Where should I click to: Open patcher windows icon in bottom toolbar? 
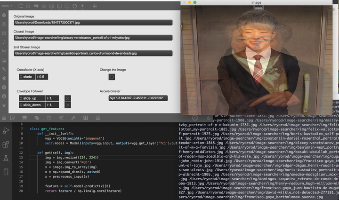coord(37,118)
